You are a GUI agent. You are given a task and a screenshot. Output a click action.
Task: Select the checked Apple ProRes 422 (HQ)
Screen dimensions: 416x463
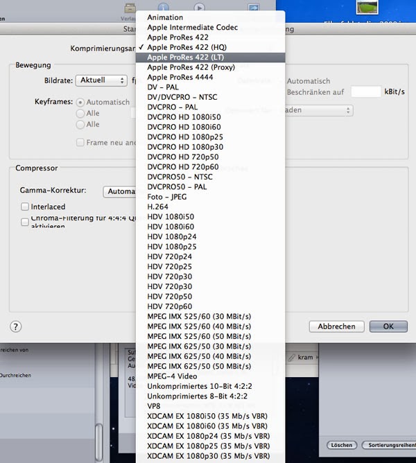click(210, 47)
